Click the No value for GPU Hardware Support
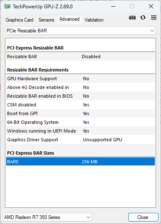The height and width of the screenshot is (224, 161). pyautogui.click(x=86, y=79)
